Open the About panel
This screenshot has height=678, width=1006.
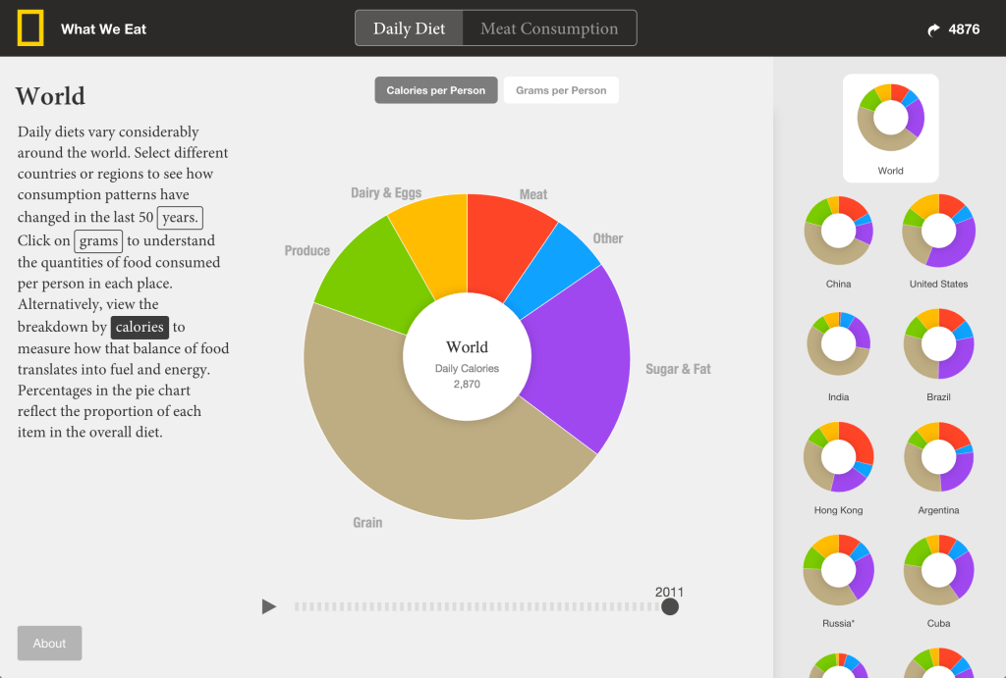(x=49, y=643)
